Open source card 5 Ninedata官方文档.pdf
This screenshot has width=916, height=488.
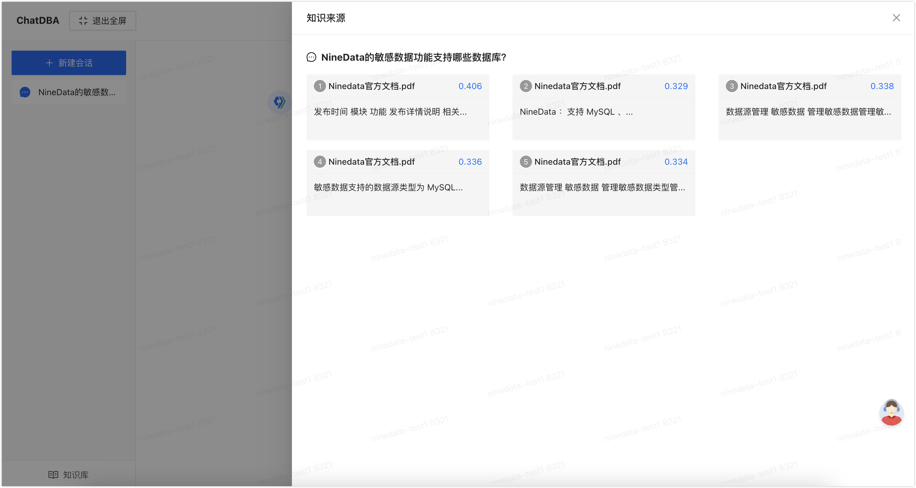(x=603, y=183)
